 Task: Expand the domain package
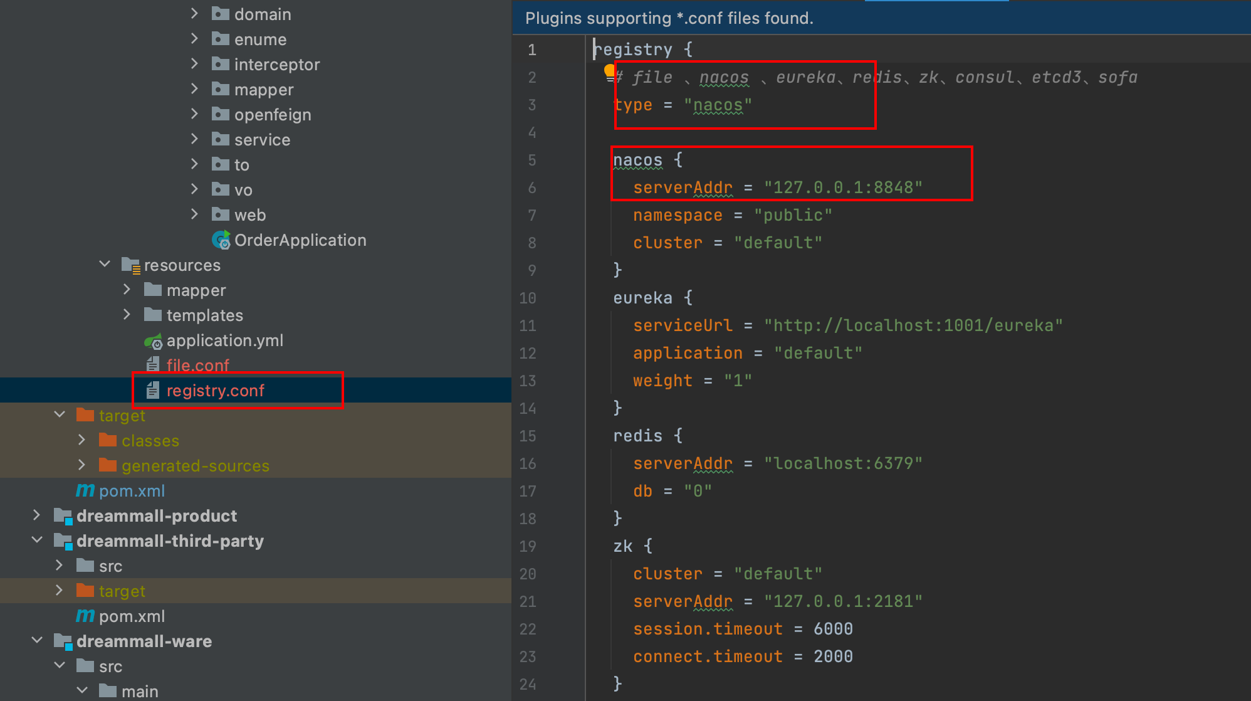tap(194, 13)
